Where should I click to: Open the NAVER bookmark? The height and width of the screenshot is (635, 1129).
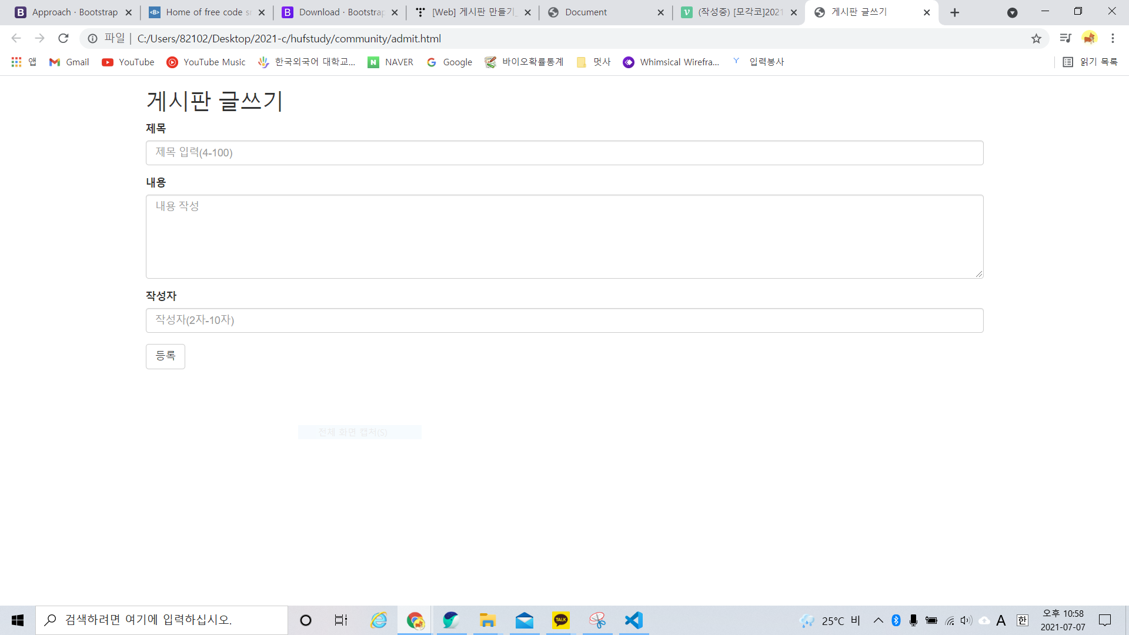pos(390,62)
